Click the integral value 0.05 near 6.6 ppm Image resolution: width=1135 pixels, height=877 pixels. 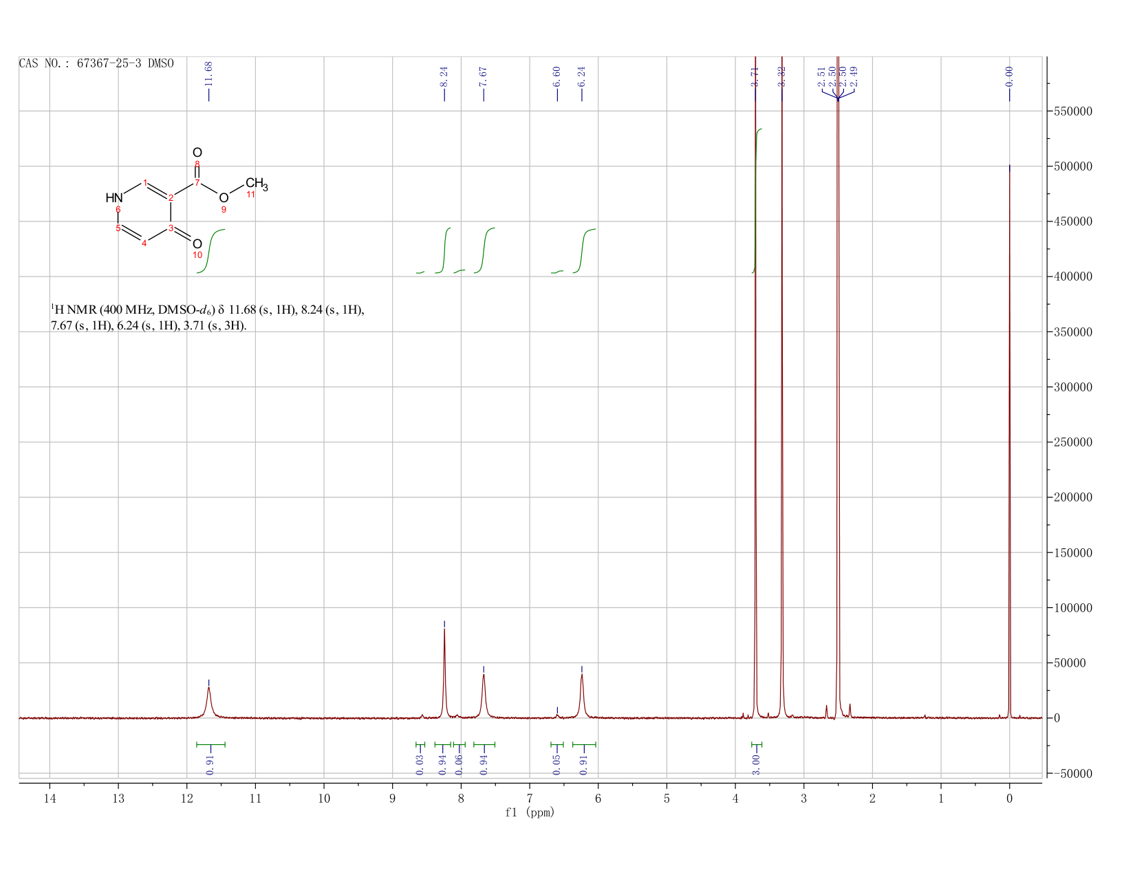557,764
